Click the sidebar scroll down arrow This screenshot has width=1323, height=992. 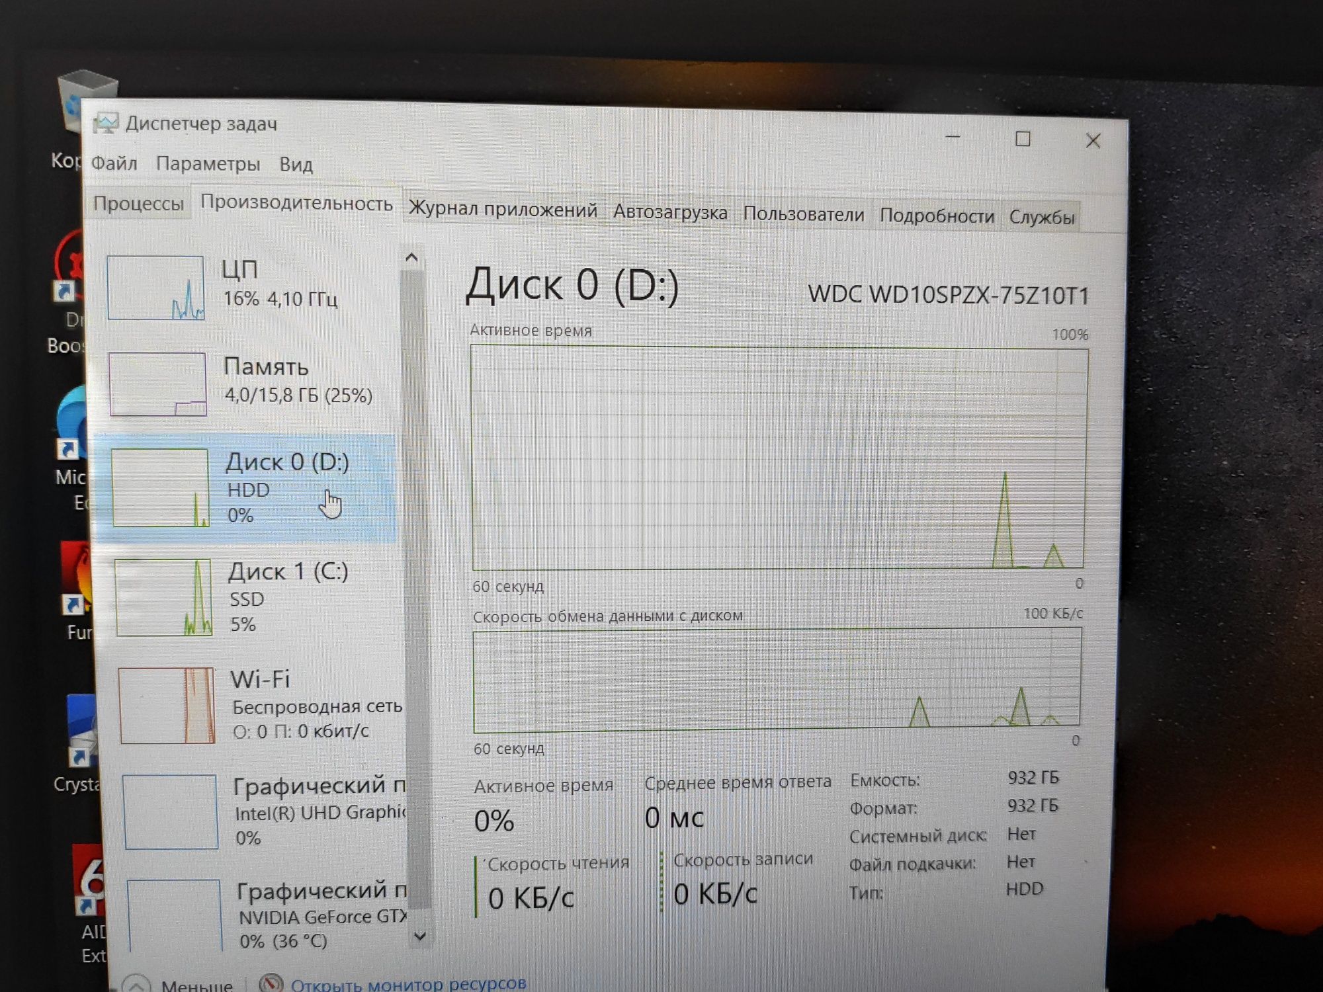[x=419, y=936]
